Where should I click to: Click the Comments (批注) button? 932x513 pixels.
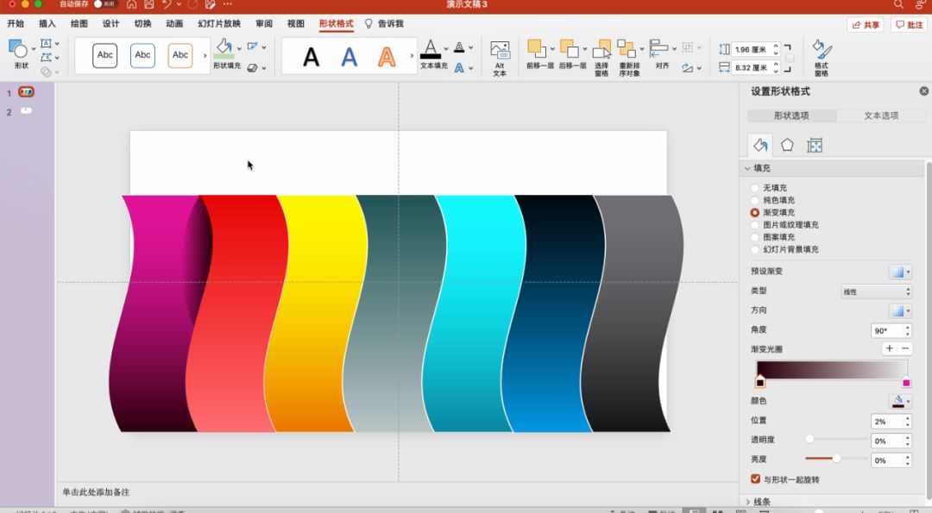click(x=910, y=25)
